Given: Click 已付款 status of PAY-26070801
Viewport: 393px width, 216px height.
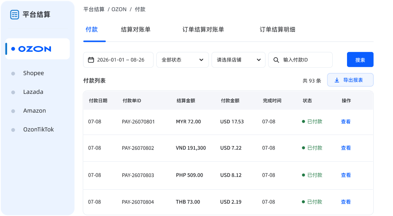Looking at the screenshot, I should (312, 122).
